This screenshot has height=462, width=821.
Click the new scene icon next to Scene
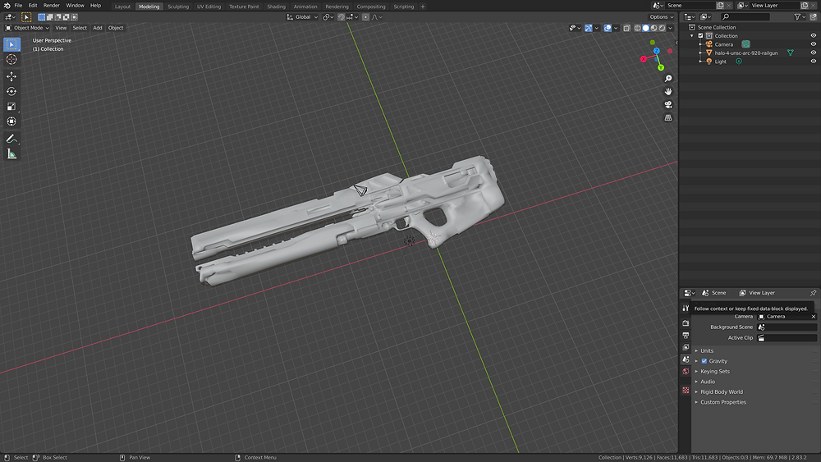tap(720, 5)
